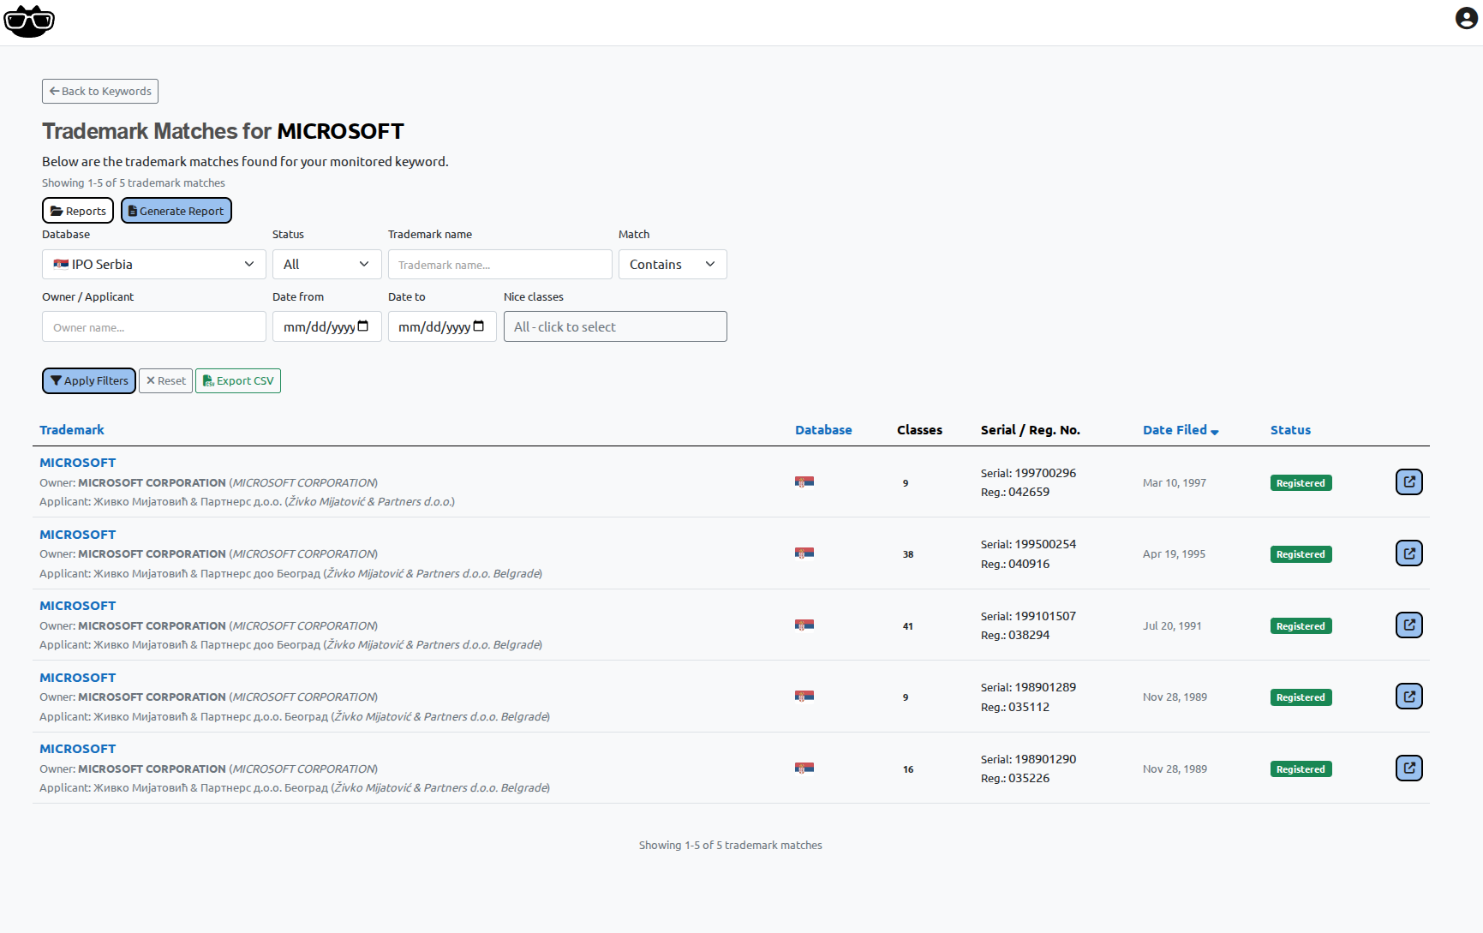Focus the Owner name input field
This screenshot has height=933, width=1483.
(154, 326)
